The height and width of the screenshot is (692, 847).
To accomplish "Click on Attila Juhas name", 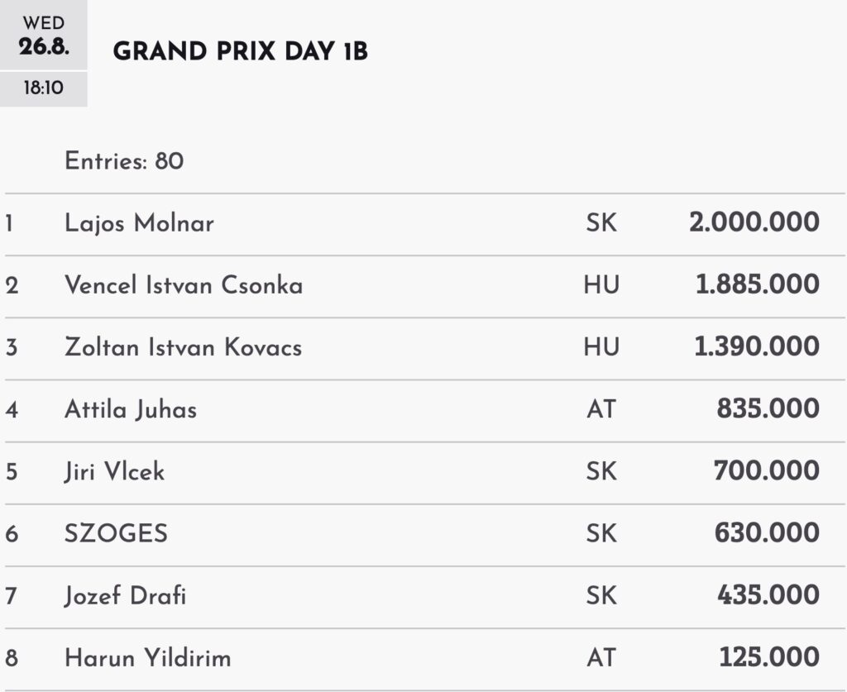I will [x=131, y=409].
